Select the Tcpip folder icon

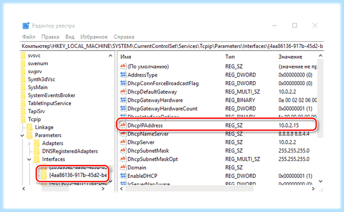click(23, 119)
